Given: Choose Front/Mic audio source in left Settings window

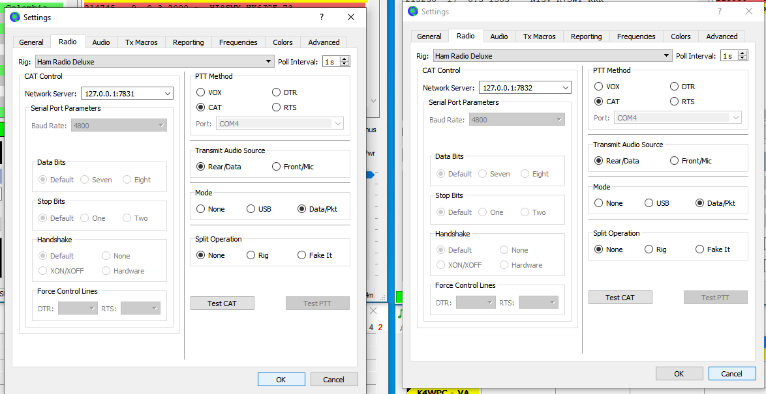Looking at the screenshot, I should coord(292,167).
